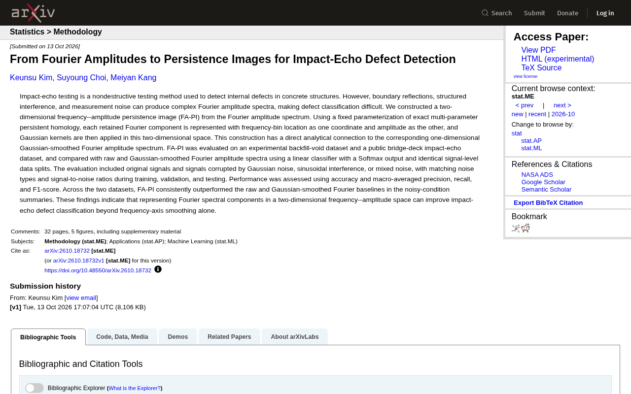Open arXiv:2610.18732 identifier link
The height and width of the screenshot is (394, 631).
coord(67,251)
